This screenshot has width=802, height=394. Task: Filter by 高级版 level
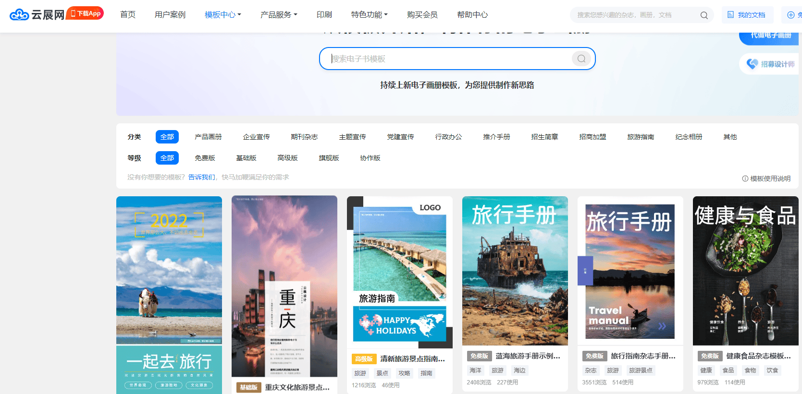click(287, 158)
